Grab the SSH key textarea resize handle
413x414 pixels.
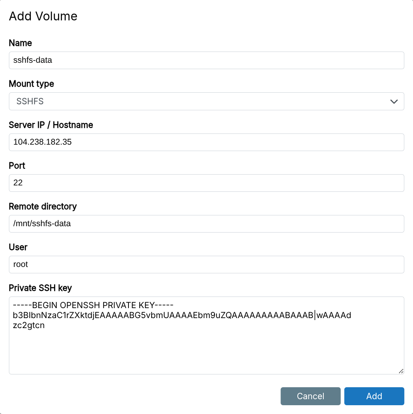tap(401, 371)
